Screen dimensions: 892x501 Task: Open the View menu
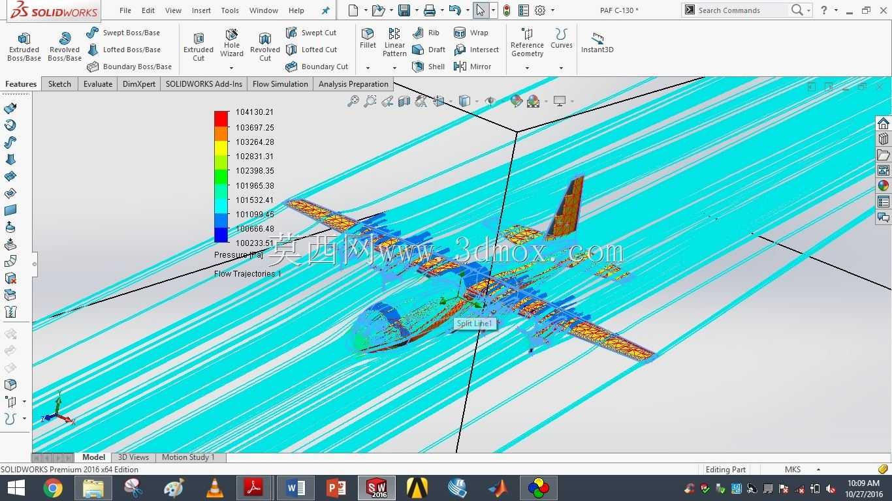(x=173, y=10)
